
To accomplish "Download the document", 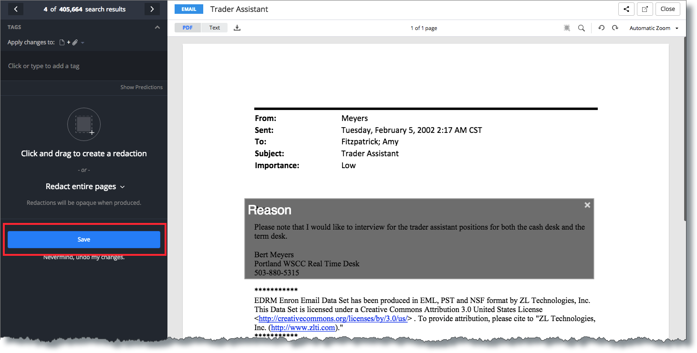I will click(237, 28).
